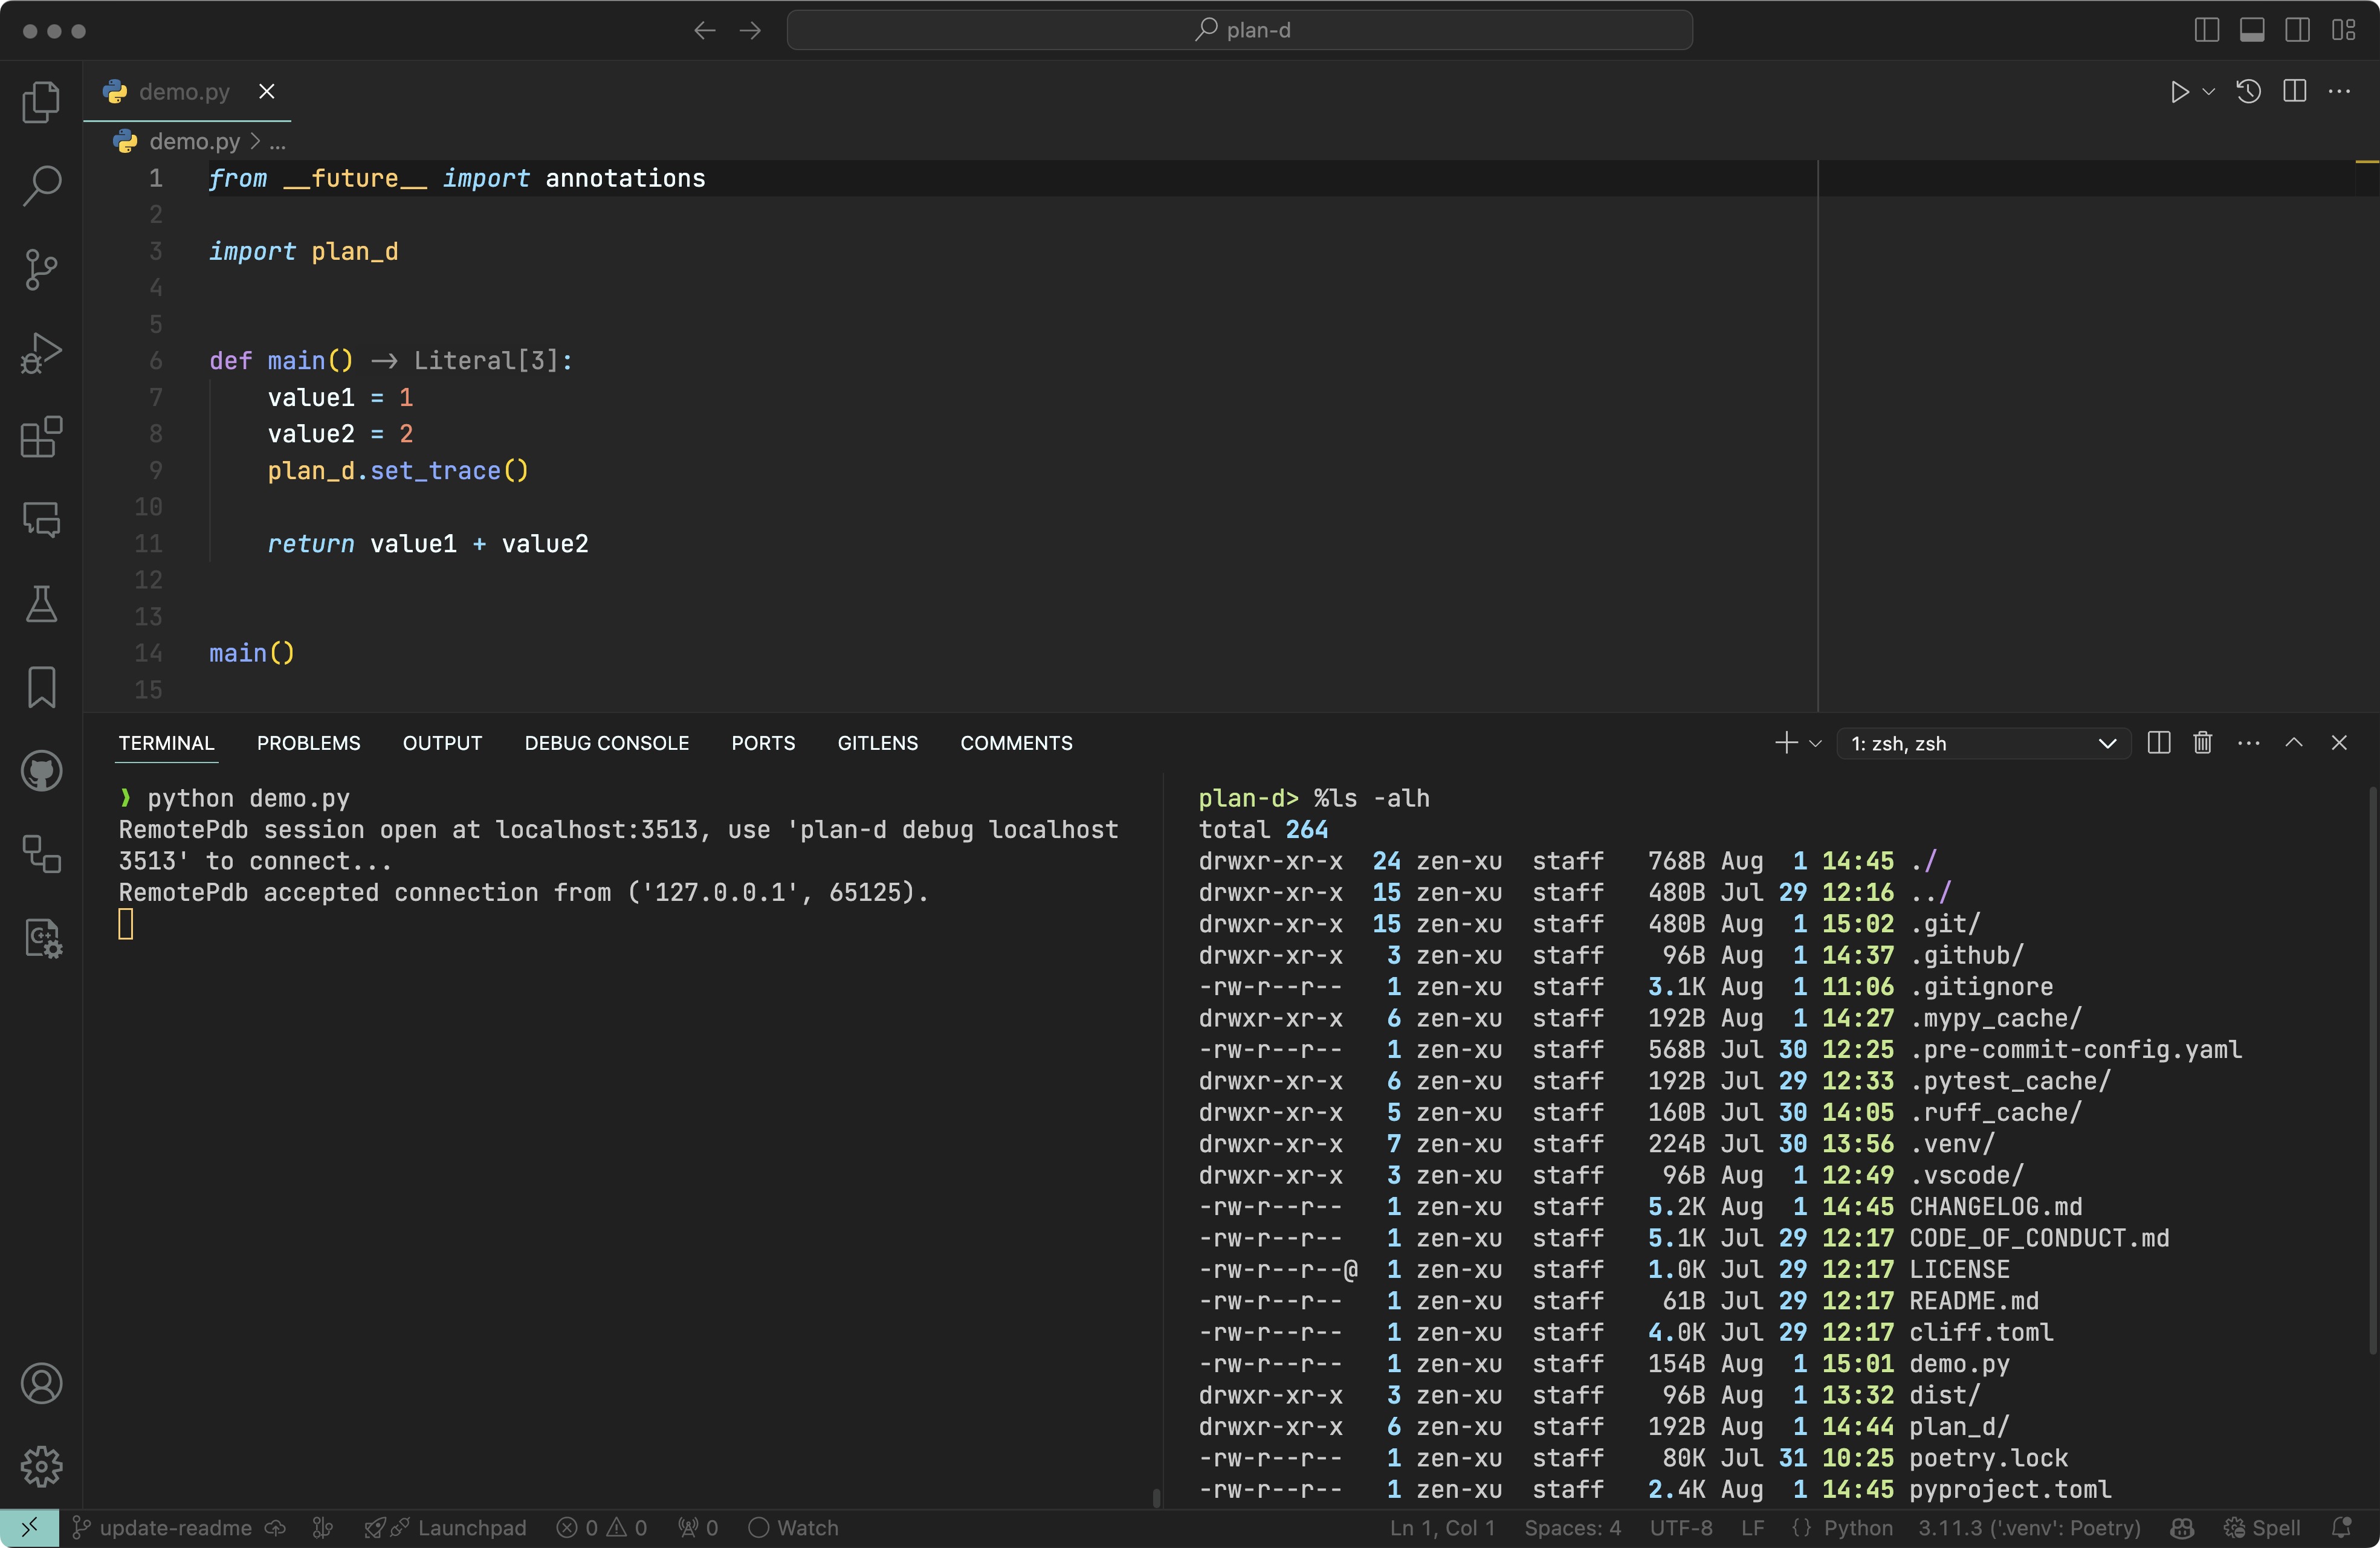The height and width of the screenshot is (1548, 2380).
Task: Open the Testing flask icon
Action: 41,604
